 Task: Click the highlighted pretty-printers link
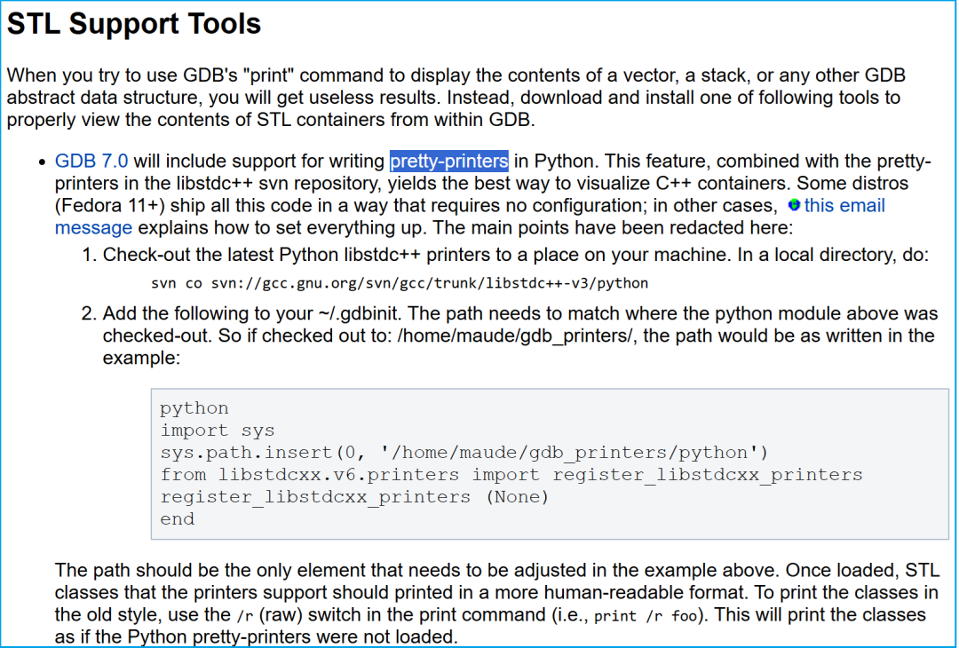tap(449, 162)
